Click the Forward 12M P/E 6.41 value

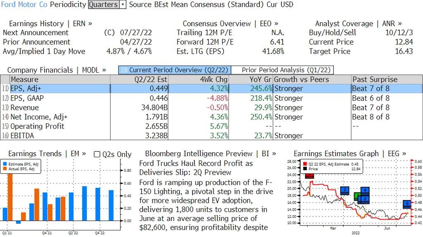point(277,42)
